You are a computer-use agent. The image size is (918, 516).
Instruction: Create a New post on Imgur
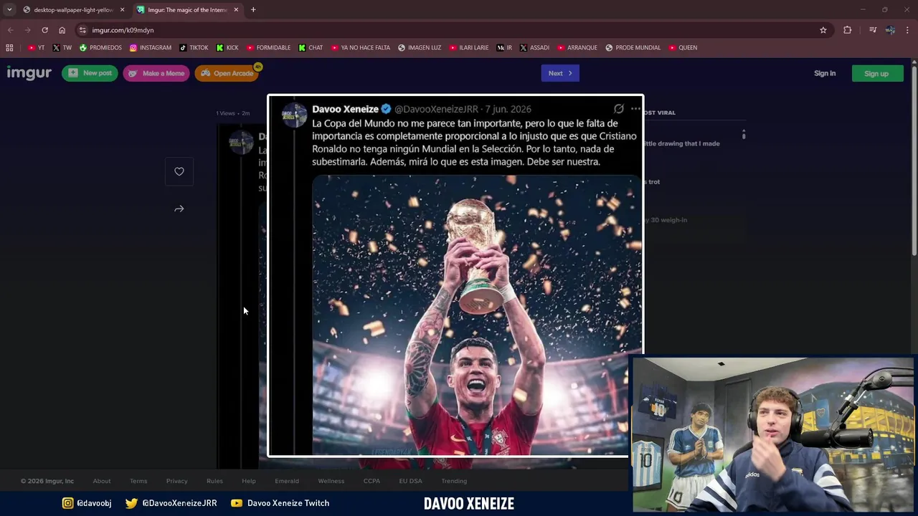(x=90, y=73)
